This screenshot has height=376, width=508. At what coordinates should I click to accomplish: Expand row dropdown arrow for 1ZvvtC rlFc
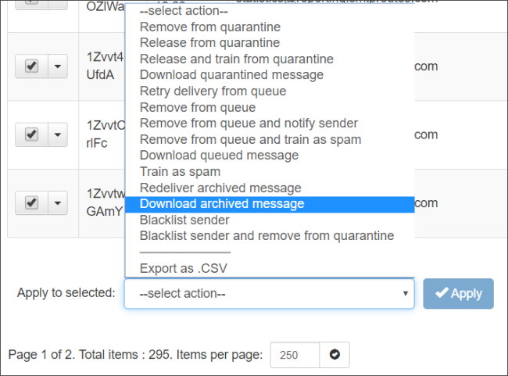click(58, 134)
